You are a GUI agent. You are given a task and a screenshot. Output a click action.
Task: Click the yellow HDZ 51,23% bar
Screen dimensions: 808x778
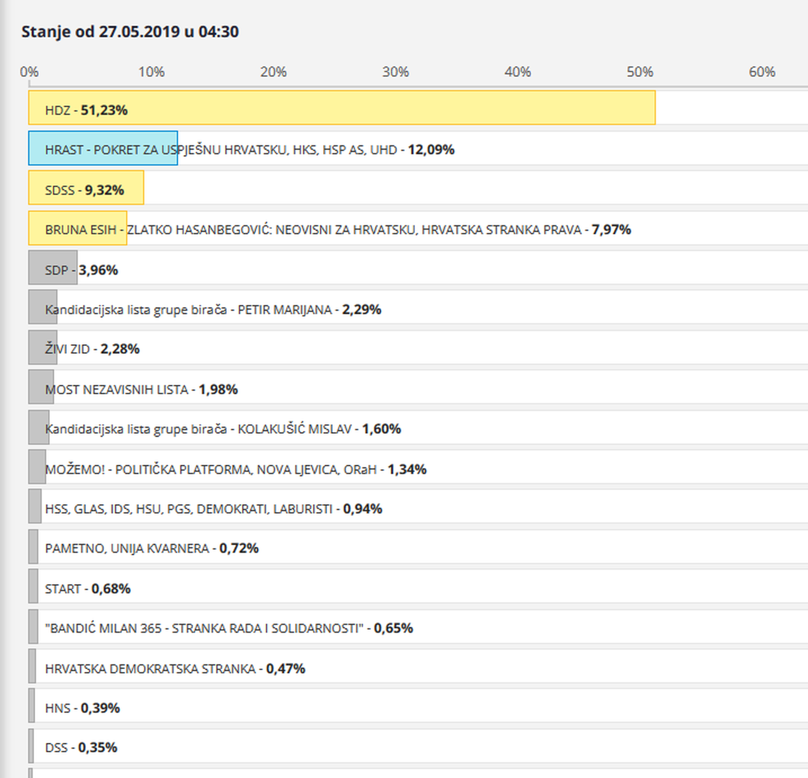[342, 108]
